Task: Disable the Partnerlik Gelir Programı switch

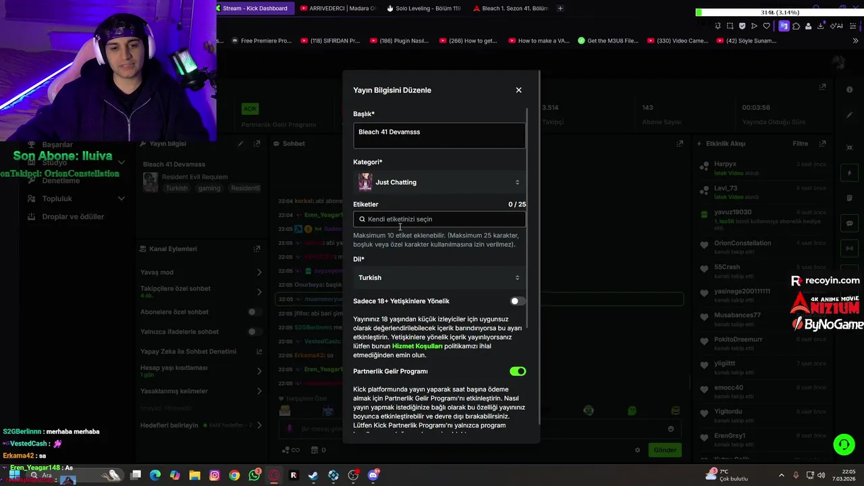Action: [x=518, y=371]
